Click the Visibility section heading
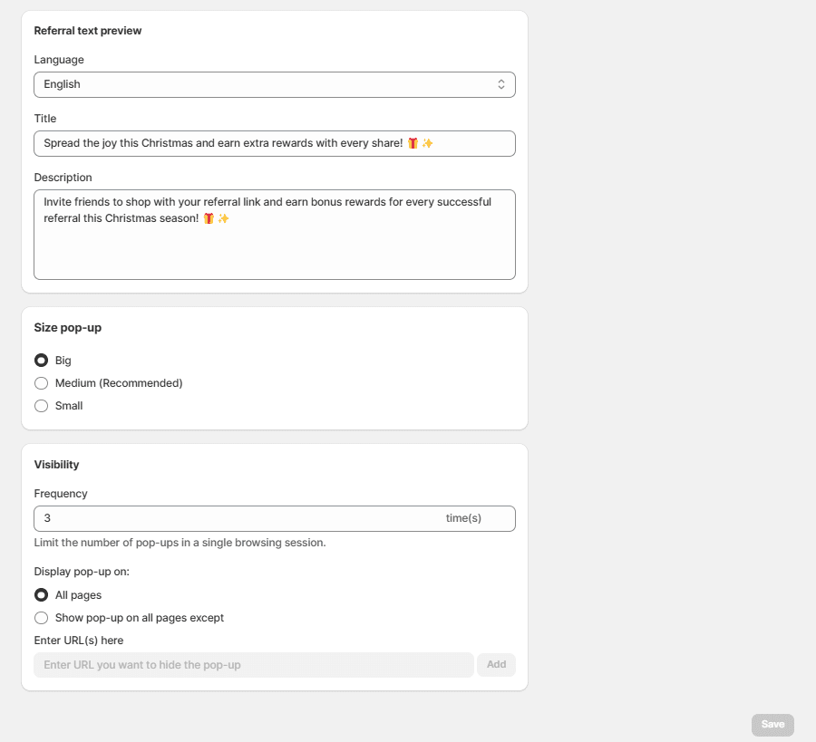The image size is (816, 742). [x=56, y=465]
